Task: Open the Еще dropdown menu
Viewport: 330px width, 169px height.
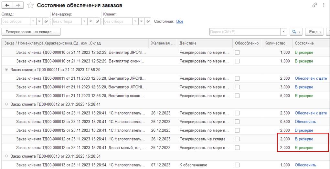Action: pos(315,32)
